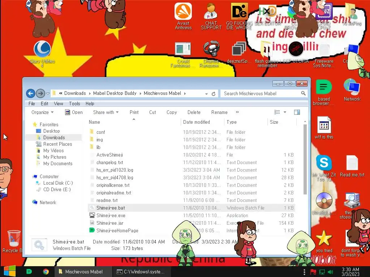The height and width of the screenshot is (277, 370).
Task: Click the magnifier search icon
Action: click(x=304, y=93)
